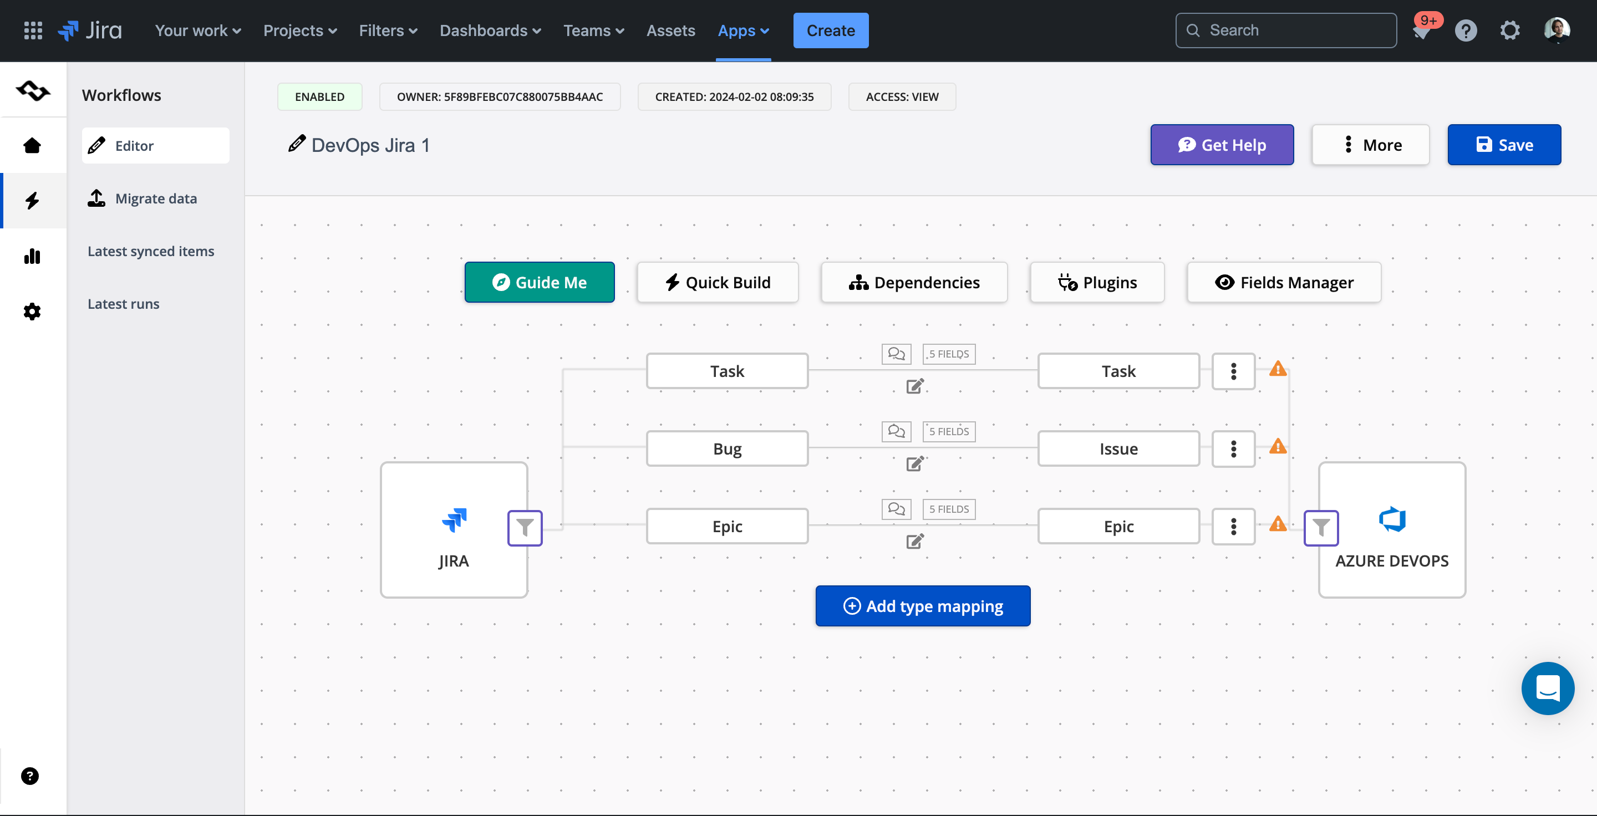Image resolution: width=1597 pixels, height=816 pixels.
Task: Click the Jira logo home link
Action: coord(90,30)
